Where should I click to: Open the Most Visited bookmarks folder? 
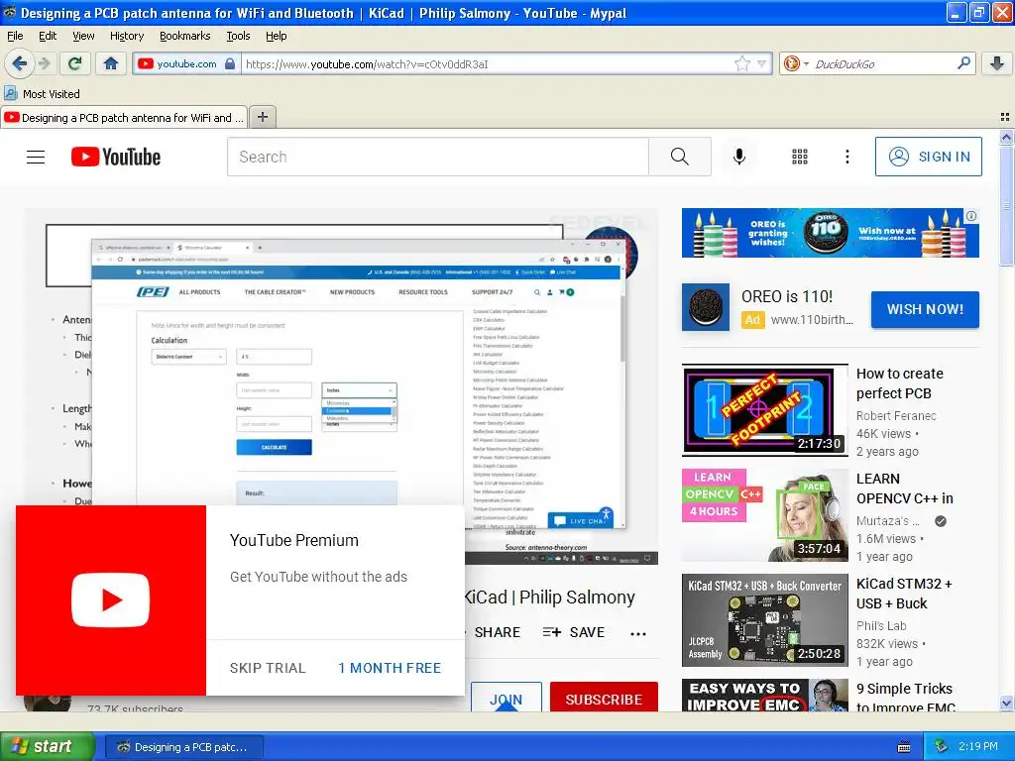43,94
